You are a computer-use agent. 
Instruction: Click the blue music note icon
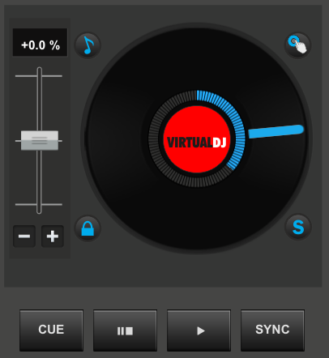[88, 45]
